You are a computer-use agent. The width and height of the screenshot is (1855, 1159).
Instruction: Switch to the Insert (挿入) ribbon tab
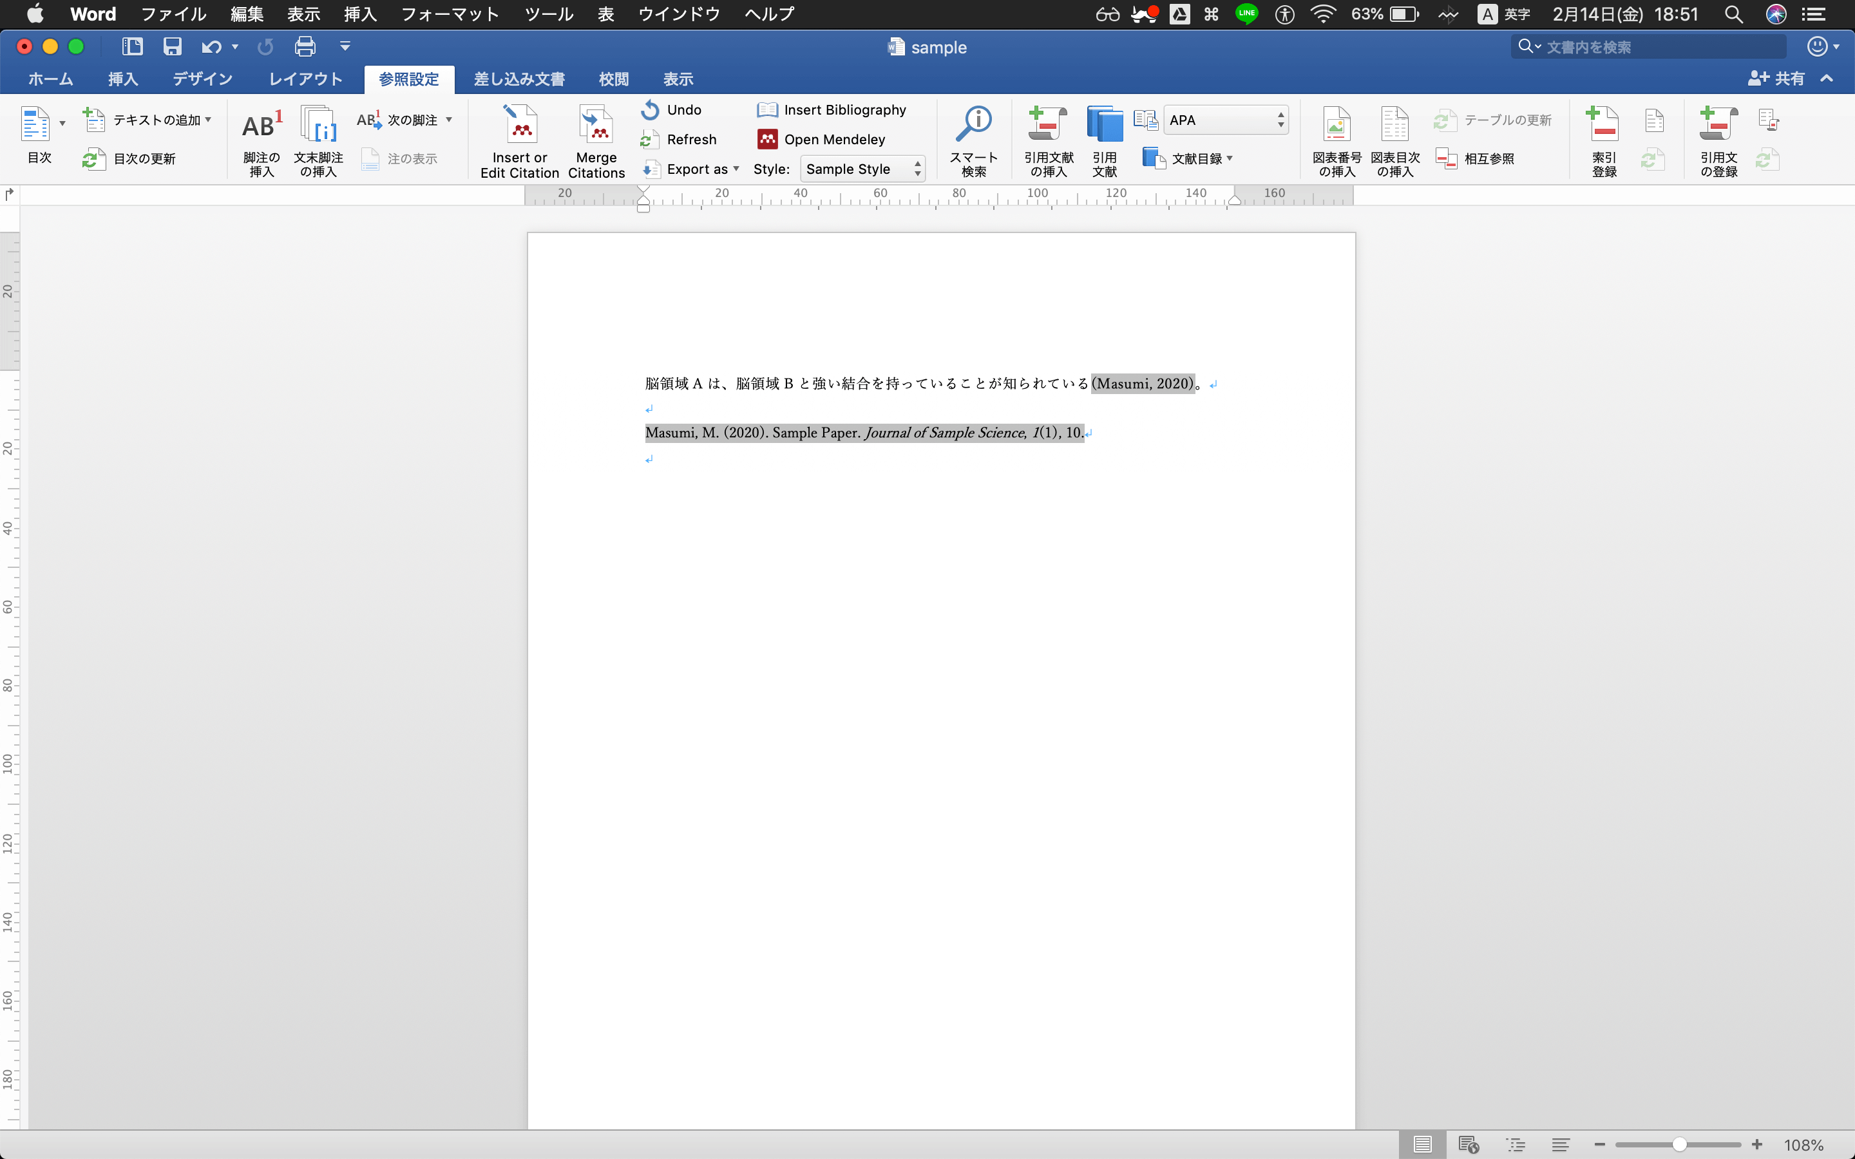pos(122,79)
